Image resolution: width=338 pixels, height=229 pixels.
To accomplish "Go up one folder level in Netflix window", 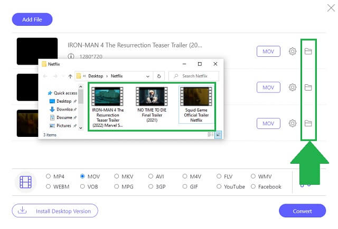I will coord(70,76).
